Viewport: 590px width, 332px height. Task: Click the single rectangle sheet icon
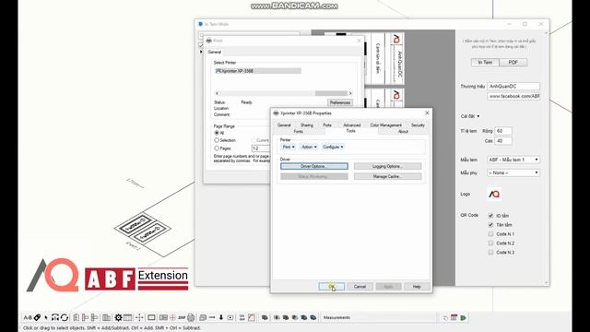151,317
